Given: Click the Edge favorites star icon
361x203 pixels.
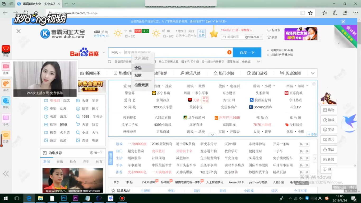Looking at the screenshot, I should click(310, 13).
